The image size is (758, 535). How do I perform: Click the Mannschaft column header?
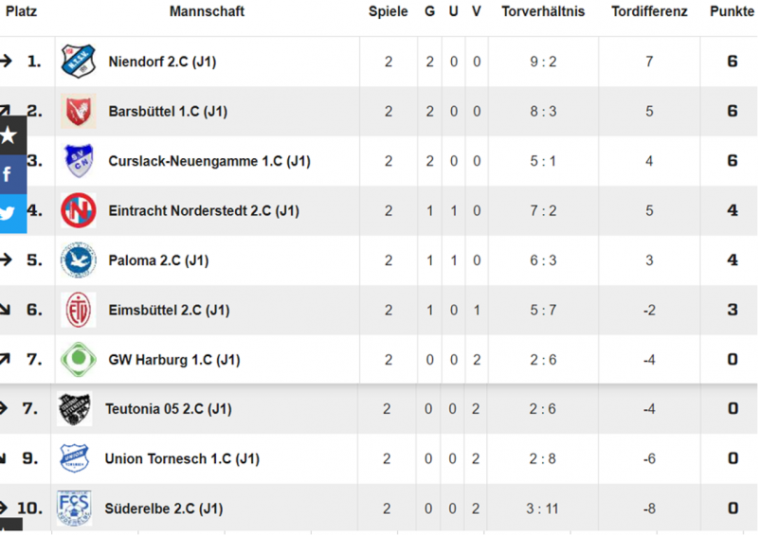207,11
